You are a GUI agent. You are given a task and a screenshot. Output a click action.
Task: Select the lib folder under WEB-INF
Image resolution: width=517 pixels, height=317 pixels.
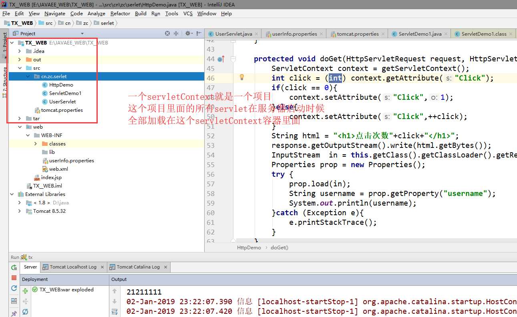coord(52,152)
